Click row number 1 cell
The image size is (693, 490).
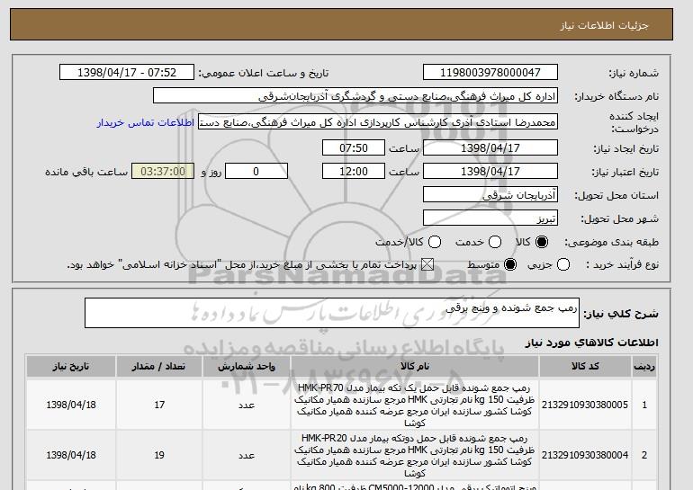click(644, 405)
